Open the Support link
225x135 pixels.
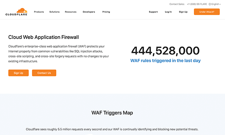153,12
